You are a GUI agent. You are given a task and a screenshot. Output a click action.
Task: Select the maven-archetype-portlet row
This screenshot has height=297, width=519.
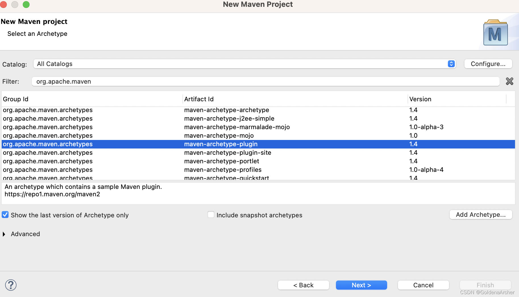(258, 161)
